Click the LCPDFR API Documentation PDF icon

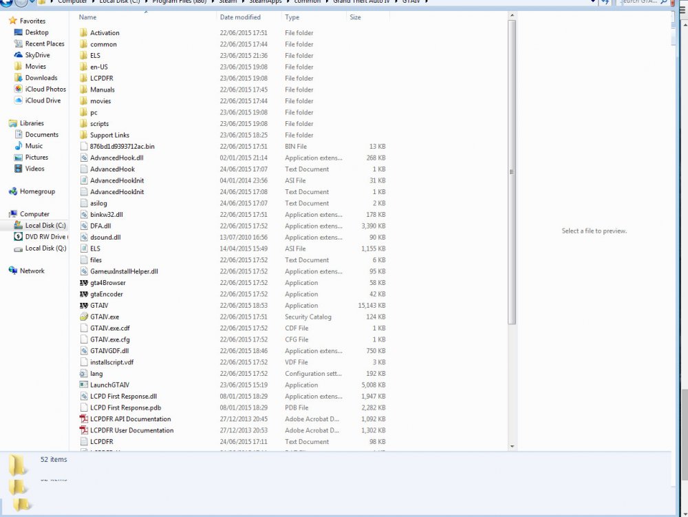point(84,419)
